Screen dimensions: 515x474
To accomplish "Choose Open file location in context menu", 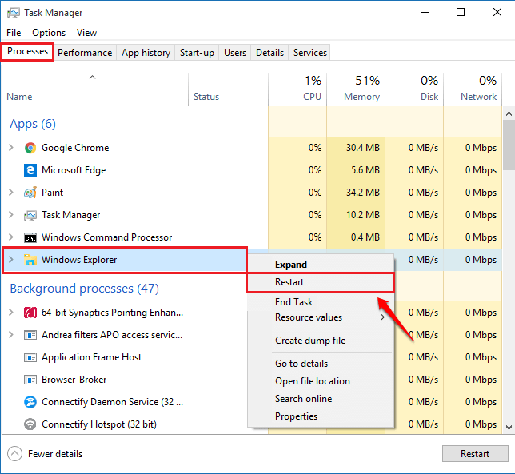I will pos(321,381).
